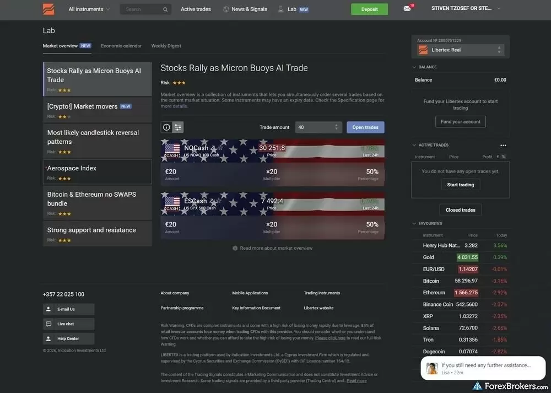Open the Lisa chat message popup
The image size is (551, 393).
pos(483,368)
